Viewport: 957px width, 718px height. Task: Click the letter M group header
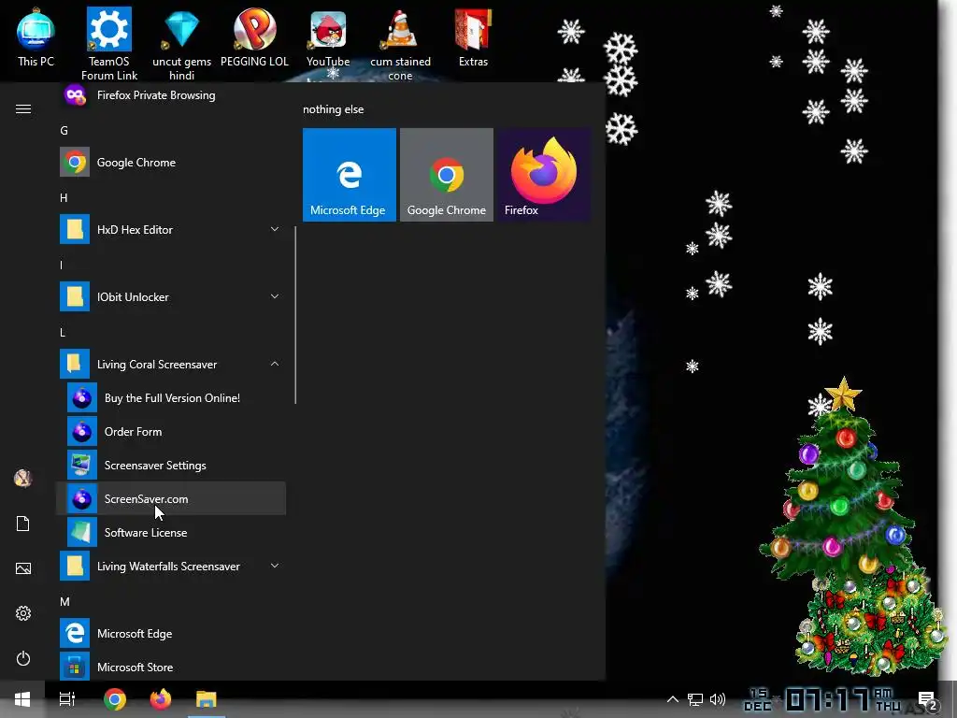point(64,602)
